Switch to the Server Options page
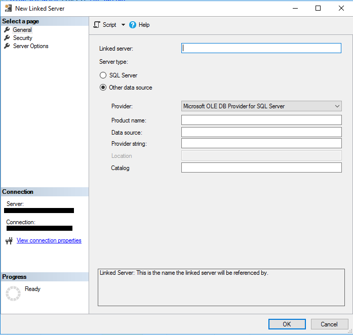 pyautogui.click(x=30, y=46)
